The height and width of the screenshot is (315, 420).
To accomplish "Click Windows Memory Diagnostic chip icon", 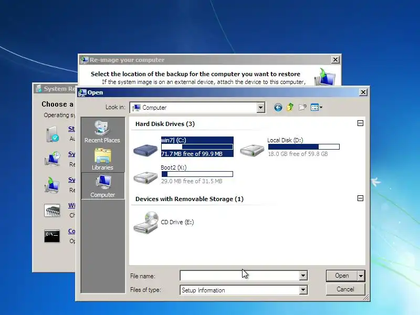I will coord(52,211).
